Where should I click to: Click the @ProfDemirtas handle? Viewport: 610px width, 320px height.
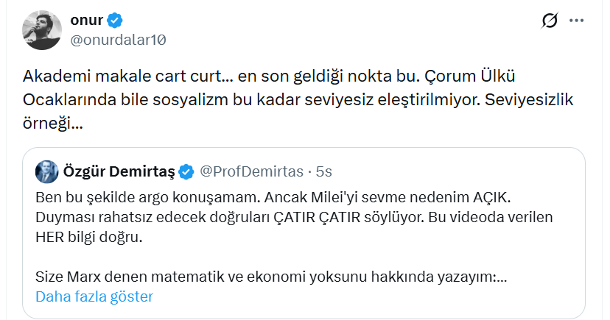pyautogui.click(x=251, y=172)
